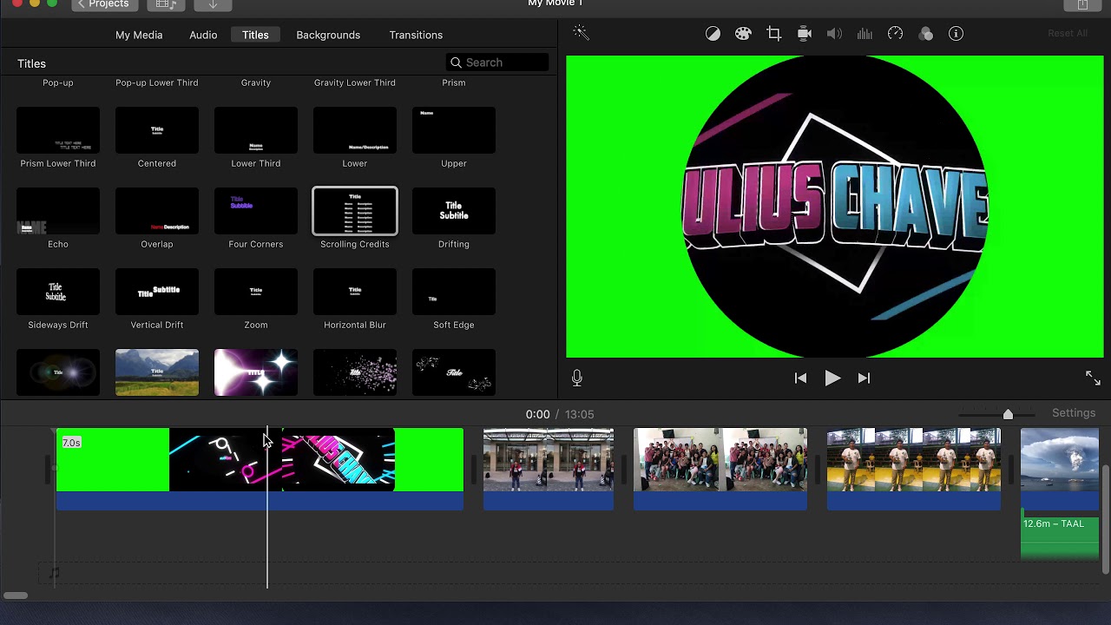Skip to the next clip
This screenshot has width=1111, height=625.
864,378
